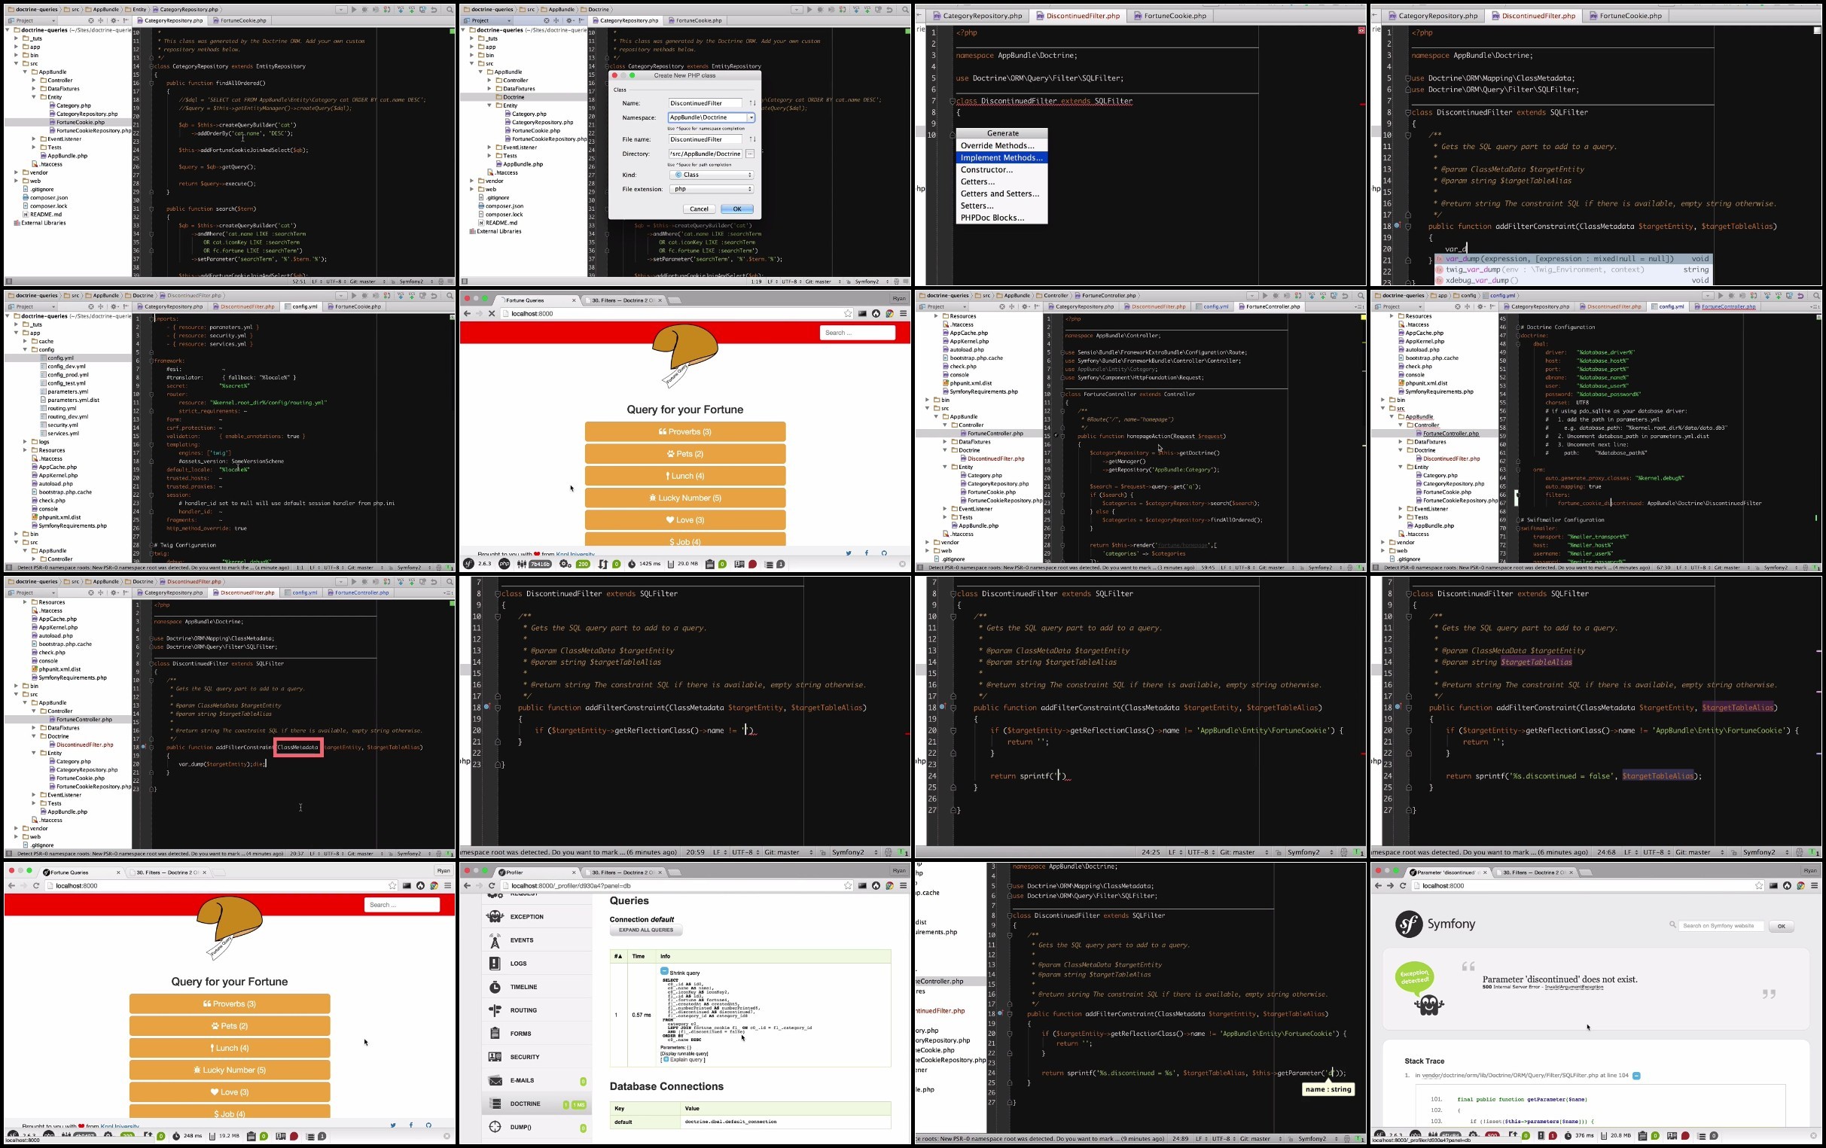The image size is (1826, 1148).
Task: Click the Search on Symfony website field
Action: (1722, 926)
